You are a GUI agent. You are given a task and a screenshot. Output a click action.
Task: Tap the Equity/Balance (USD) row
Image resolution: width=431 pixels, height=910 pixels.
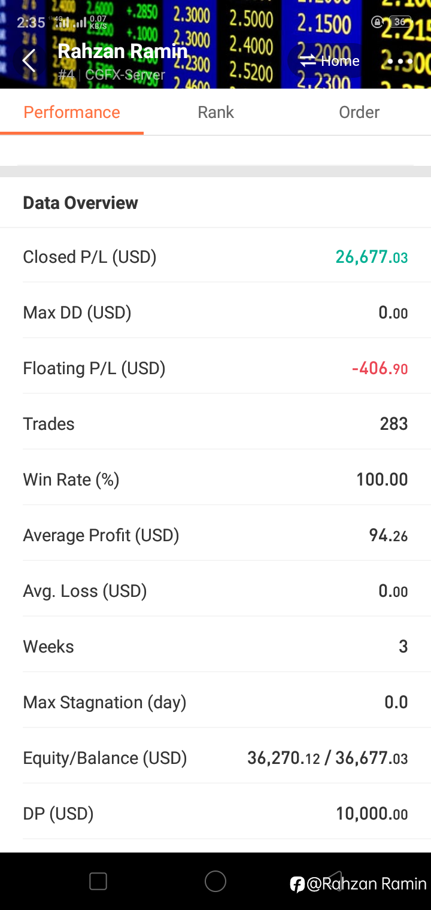click(215, 758)
